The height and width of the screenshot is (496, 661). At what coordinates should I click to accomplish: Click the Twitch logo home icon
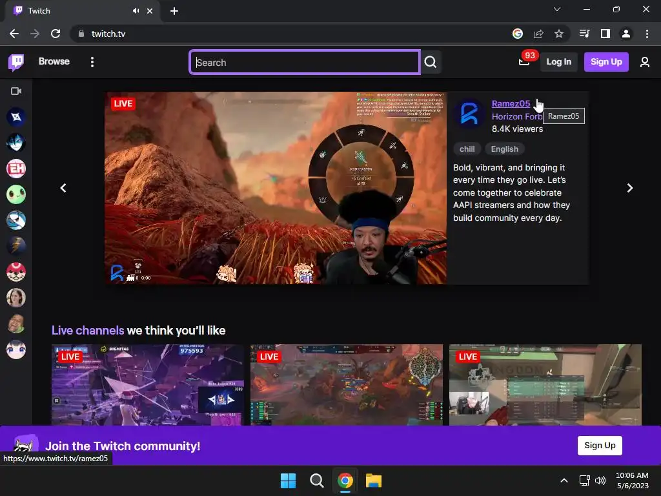coord(16,62)
